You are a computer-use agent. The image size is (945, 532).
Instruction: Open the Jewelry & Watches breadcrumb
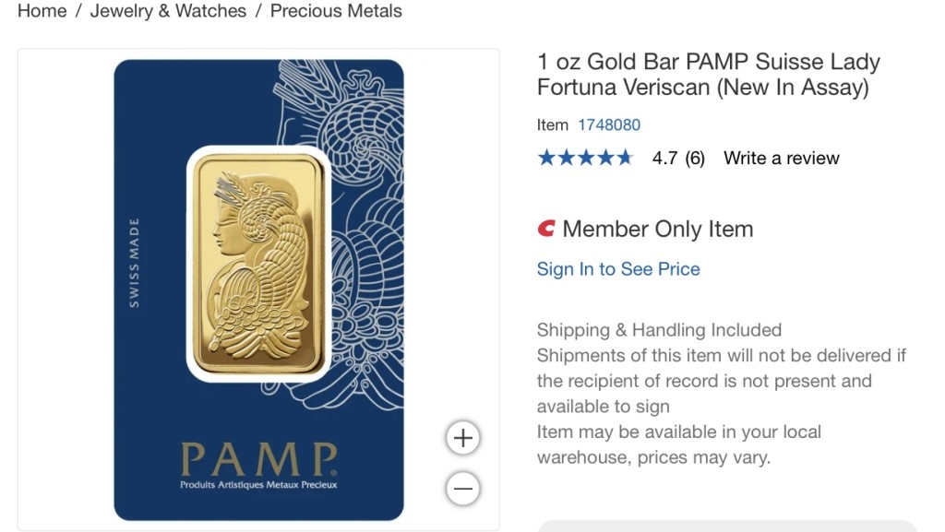coord(168,11)
